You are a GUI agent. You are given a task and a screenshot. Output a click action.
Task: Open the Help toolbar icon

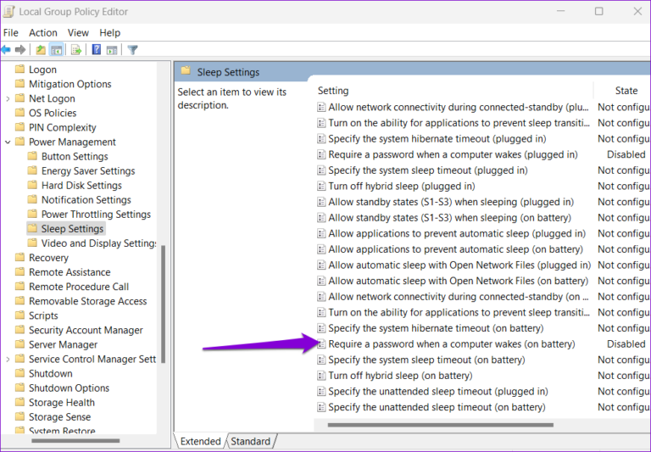pyautogui.click(x=97, y=50)
